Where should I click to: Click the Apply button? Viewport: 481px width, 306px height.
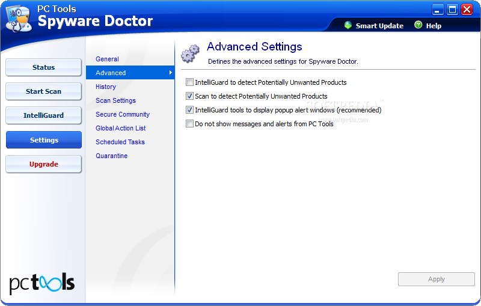(437, 279)
